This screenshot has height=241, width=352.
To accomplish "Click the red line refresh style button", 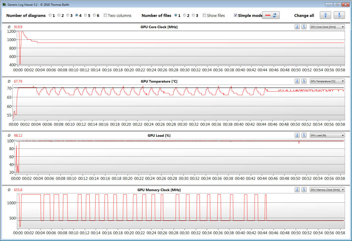I will tap(271, 15).
